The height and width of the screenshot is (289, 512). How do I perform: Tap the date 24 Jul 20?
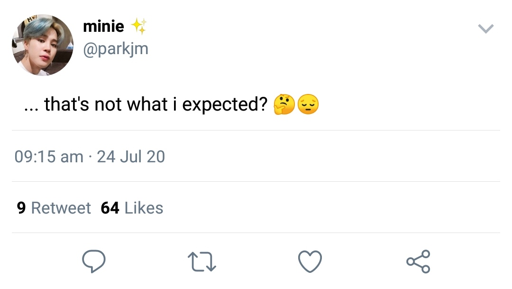tap(131, 157)
